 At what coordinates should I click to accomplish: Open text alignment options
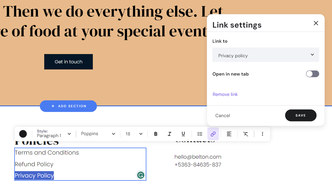(229, 134)
